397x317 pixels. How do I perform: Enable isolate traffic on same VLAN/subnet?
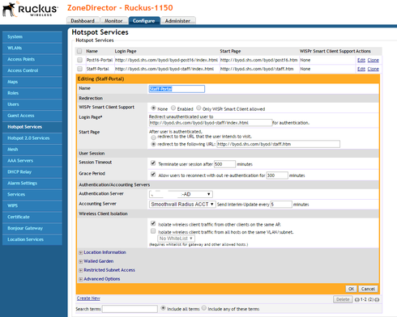click(153, 231)
